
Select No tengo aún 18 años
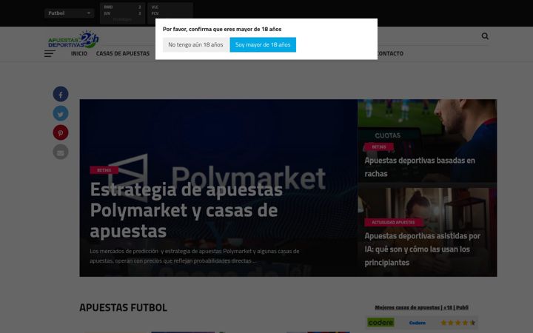(195, 45)
